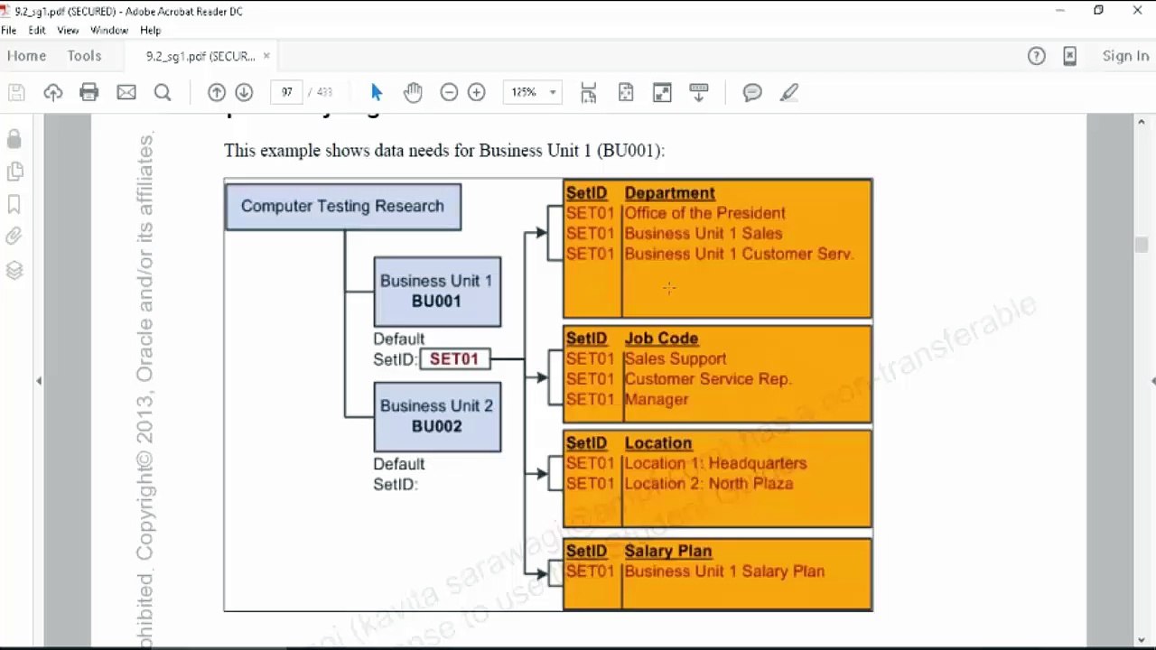Viewport: 1156px width, 650px height.
Task: Add a sticky note comment
Action: 752,92
